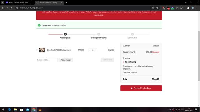The width and height of the screenshot is (200, 112).
Task: Click the translate page icon
Action: coord(153,8)
